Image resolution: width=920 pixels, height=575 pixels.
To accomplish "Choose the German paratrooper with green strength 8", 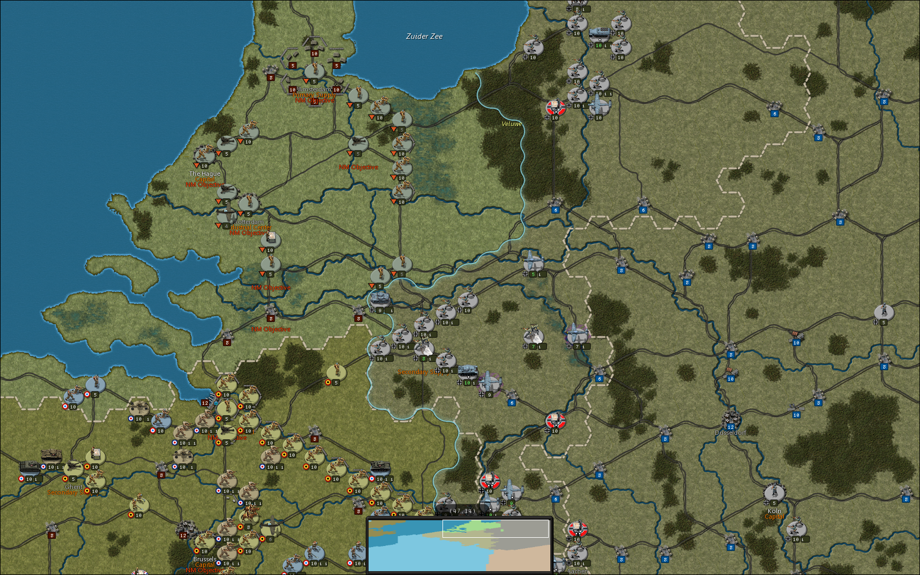I will click(x=424, y=348).
